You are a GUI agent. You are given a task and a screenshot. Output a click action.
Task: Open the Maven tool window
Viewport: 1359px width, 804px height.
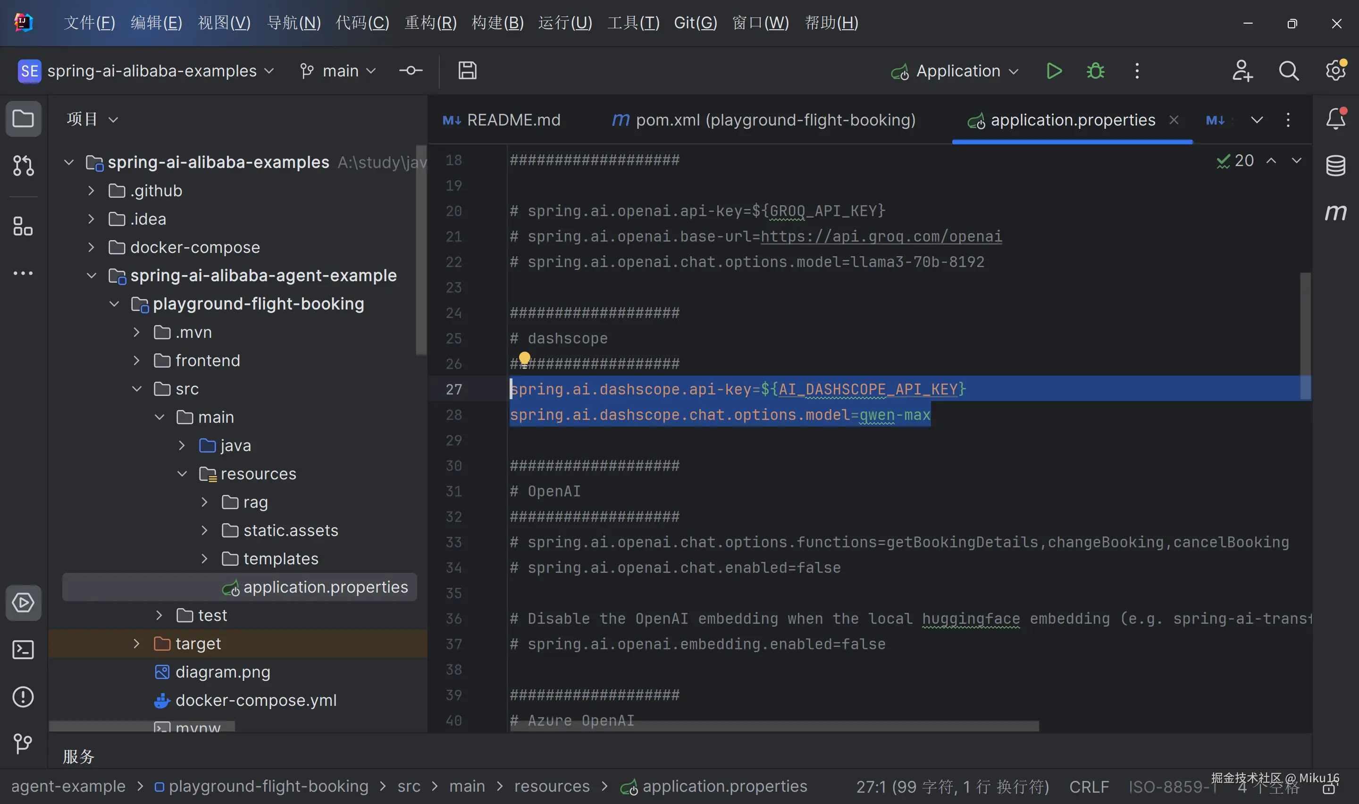pyautogui.click(x=1335, y=212)
